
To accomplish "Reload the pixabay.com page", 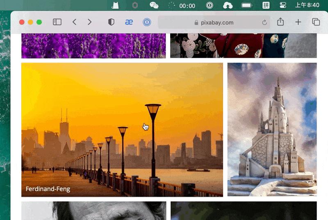I will (264, 22).
